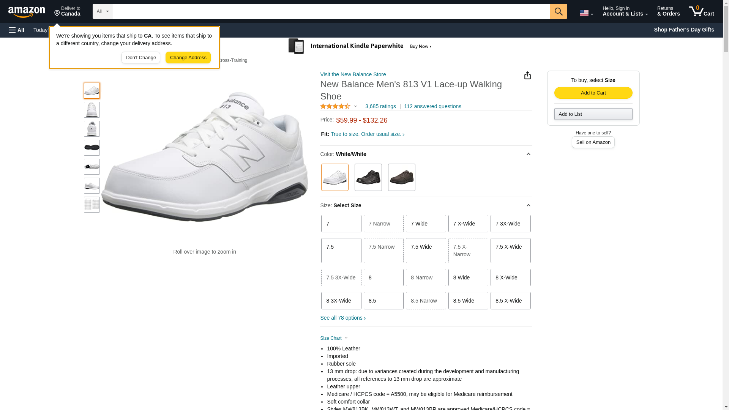
Task: Click the star rating icons
Action: [x=335, y=107]
